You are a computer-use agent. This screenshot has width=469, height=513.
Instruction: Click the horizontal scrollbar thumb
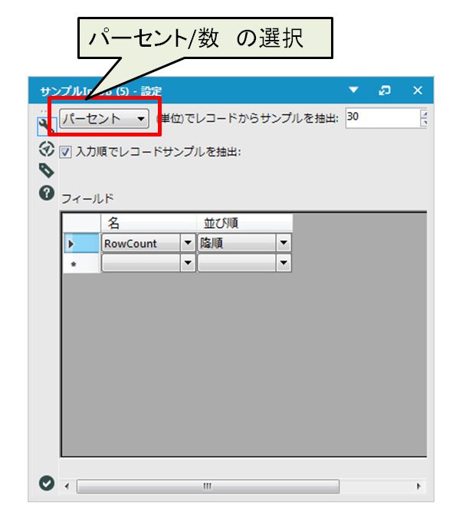(207, 486)
